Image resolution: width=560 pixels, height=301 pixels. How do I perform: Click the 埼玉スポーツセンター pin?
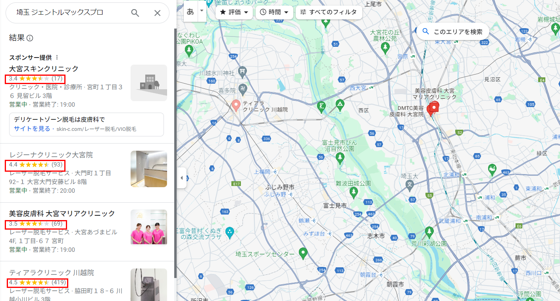tap(303, 253)
